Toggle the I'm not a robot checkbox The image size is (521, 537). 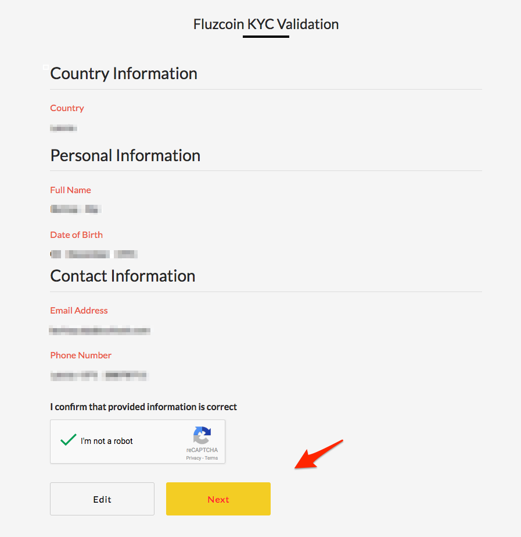(69, 440)
